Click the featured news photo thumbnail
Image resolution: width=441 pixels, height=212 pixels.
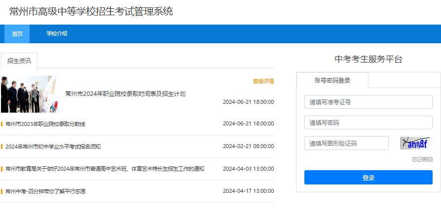pos(30,94)
